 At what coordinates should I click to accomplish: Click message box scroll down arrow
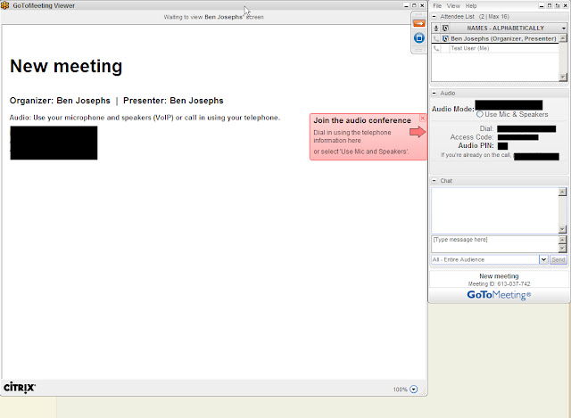[x=562, y=249]
